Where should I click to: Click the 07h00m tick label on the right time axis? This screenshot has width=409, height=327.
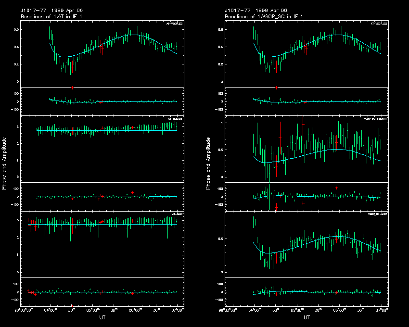tap(383, 310)
